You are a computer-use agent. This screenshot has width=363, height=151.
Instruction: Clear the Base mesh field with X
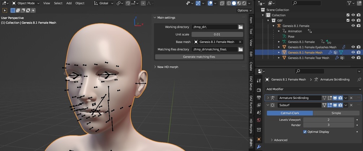pyautogui.click(x=240, y=42)
